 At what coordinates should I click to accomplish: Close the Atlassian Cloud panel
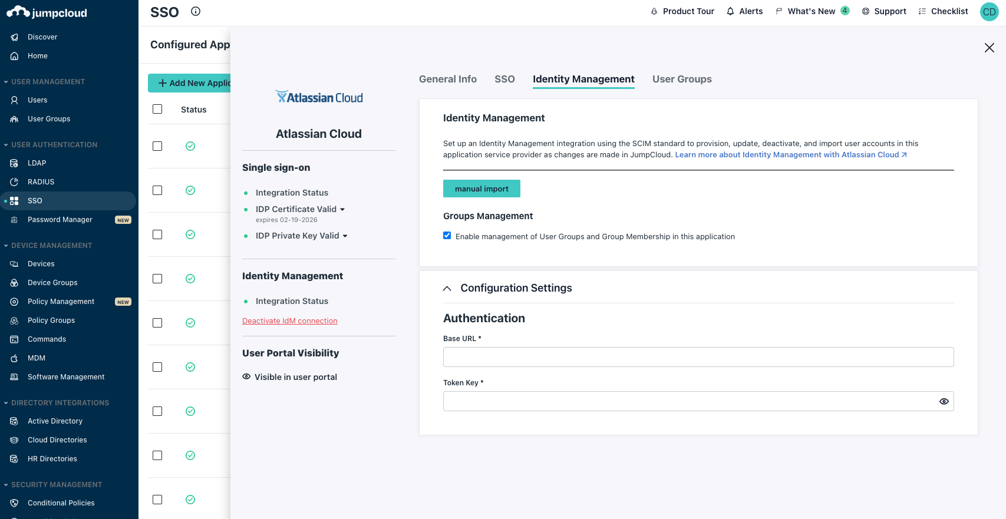point(989,48)
